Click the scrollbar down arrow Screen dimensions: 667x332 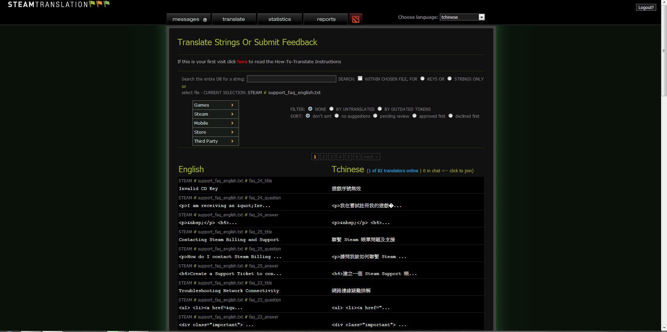click(664, 327)
